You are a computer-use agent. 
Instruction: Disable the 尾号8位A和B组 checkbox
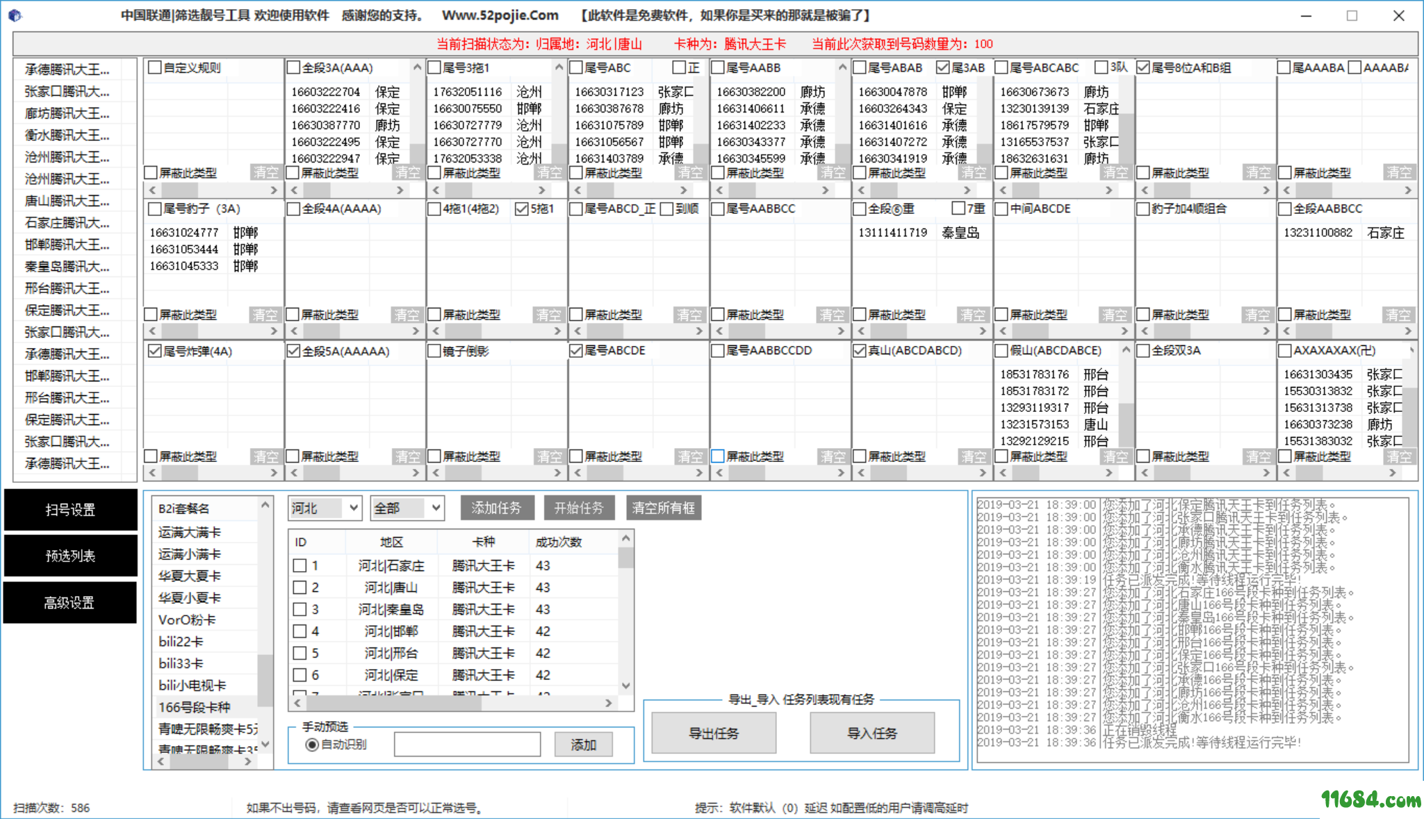click(x=1143, y=67)
